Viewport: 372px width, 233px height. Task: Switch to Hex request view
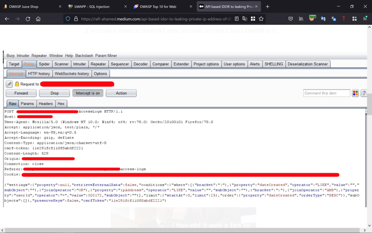61,104
